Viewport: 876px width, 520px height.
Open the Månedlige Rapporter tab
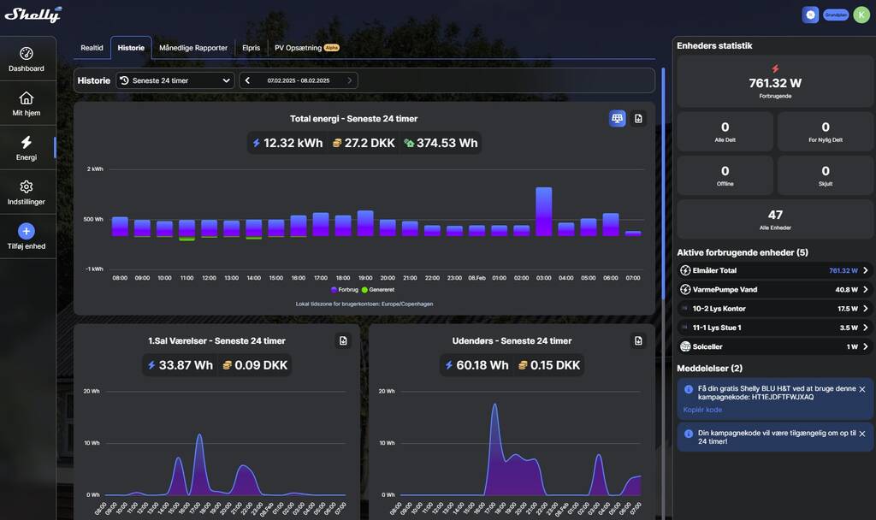(x=193, y=48)
